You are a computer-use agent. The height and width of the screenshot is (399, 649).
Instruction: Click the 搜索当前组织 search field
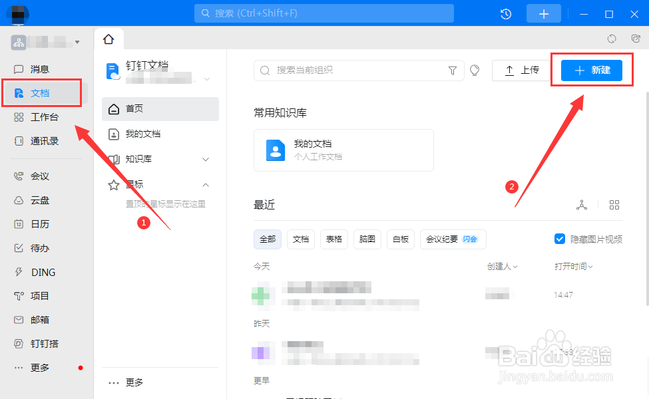click(x=358, y=70)
